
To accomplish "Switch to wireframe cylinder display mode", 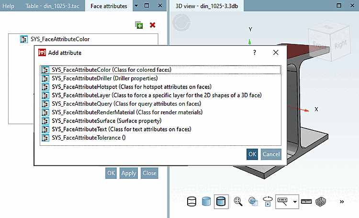I will tap(191, 202).
